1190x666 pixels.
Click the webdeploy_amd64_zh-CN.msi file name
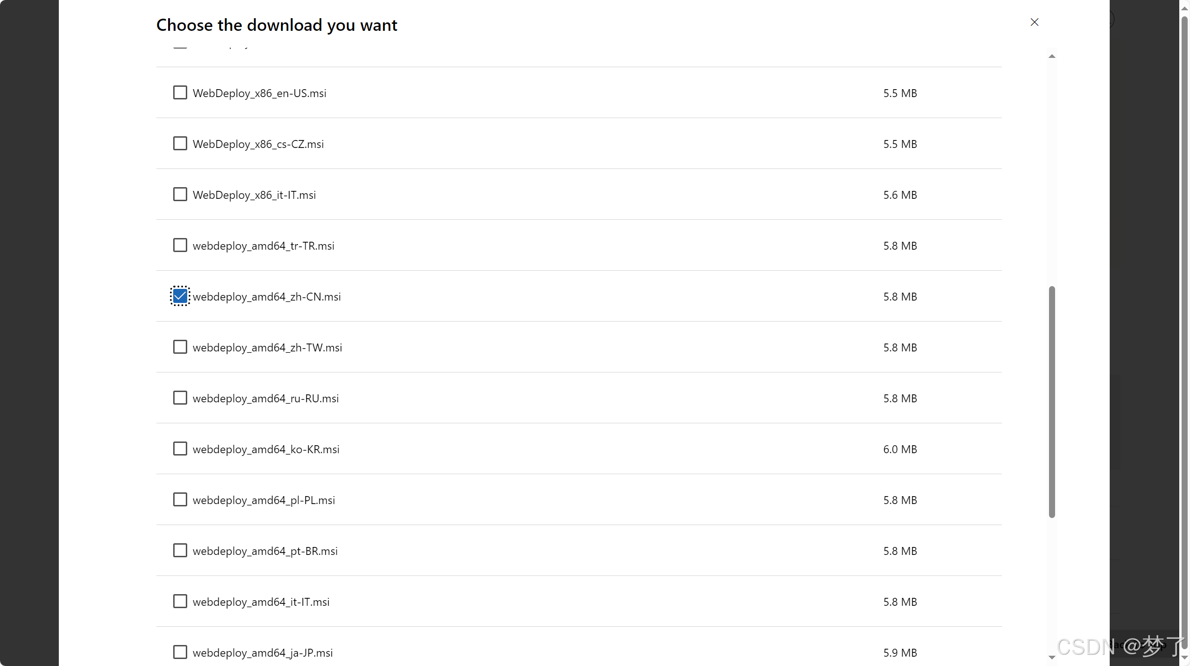(267, 297)
